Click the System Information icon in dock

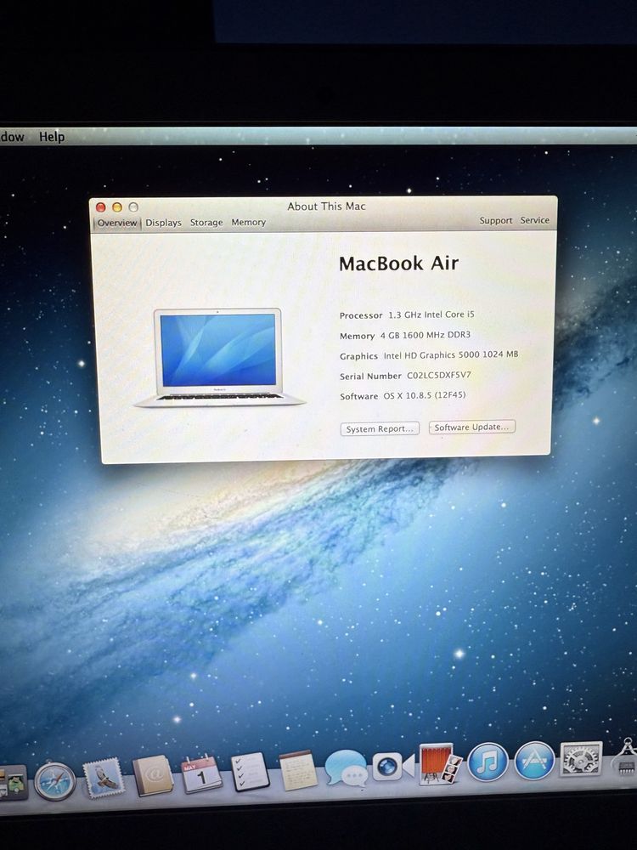626,756
